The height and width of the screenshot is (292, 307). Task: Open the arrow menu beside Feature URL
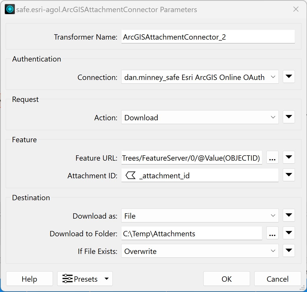pos(289,157)
